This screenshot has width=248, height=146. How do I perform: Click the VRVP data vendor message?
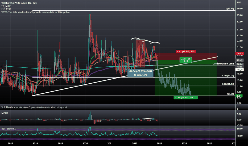coord(36,12)
